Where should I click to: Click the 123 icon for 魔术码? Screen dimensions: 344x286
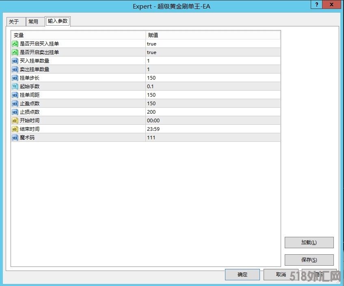point(15,137)
